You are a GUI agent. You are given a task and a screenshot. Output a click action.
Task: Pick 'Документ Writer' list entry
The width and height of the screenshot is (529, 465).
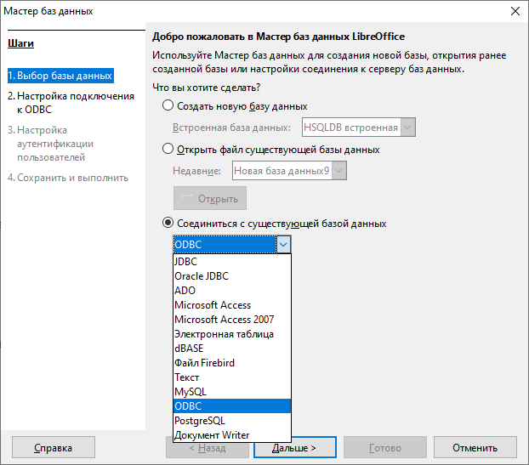pos(232,435)
